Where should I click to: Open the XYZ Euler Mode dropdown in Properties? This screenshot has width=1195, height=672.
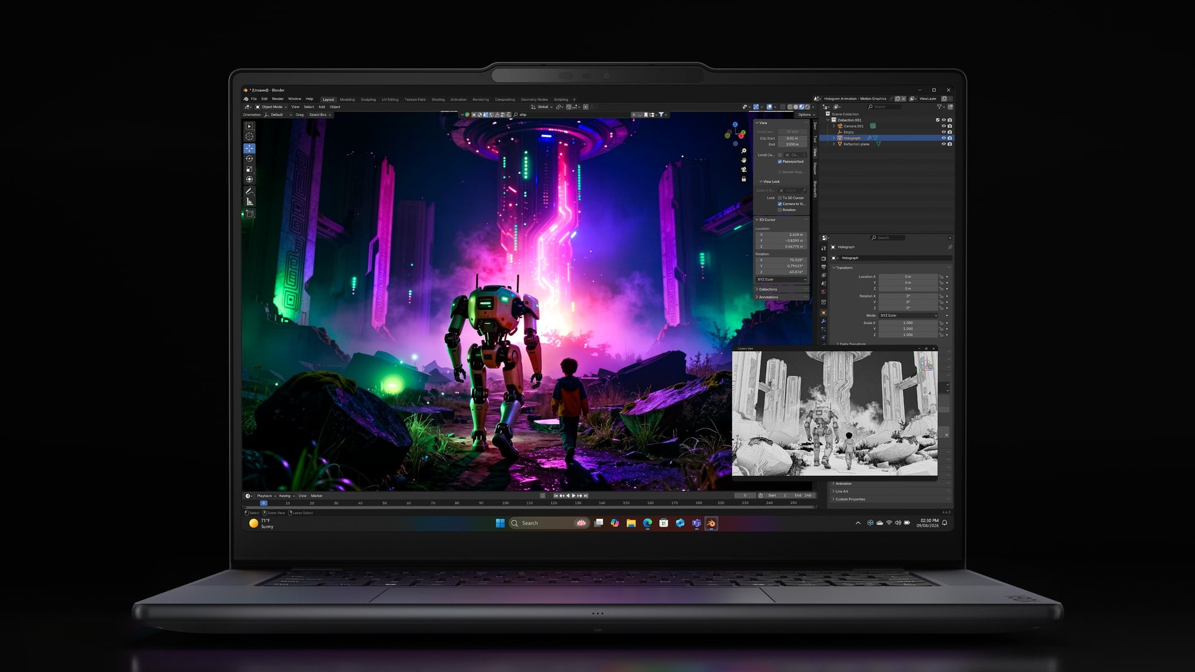(x=908, y=315)
